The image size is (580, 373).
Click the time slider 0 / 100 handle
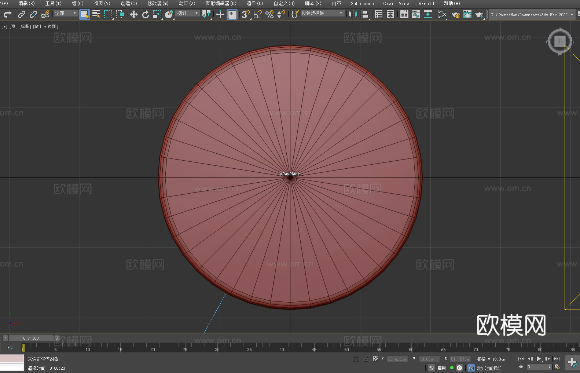click(x=31, y=338)
